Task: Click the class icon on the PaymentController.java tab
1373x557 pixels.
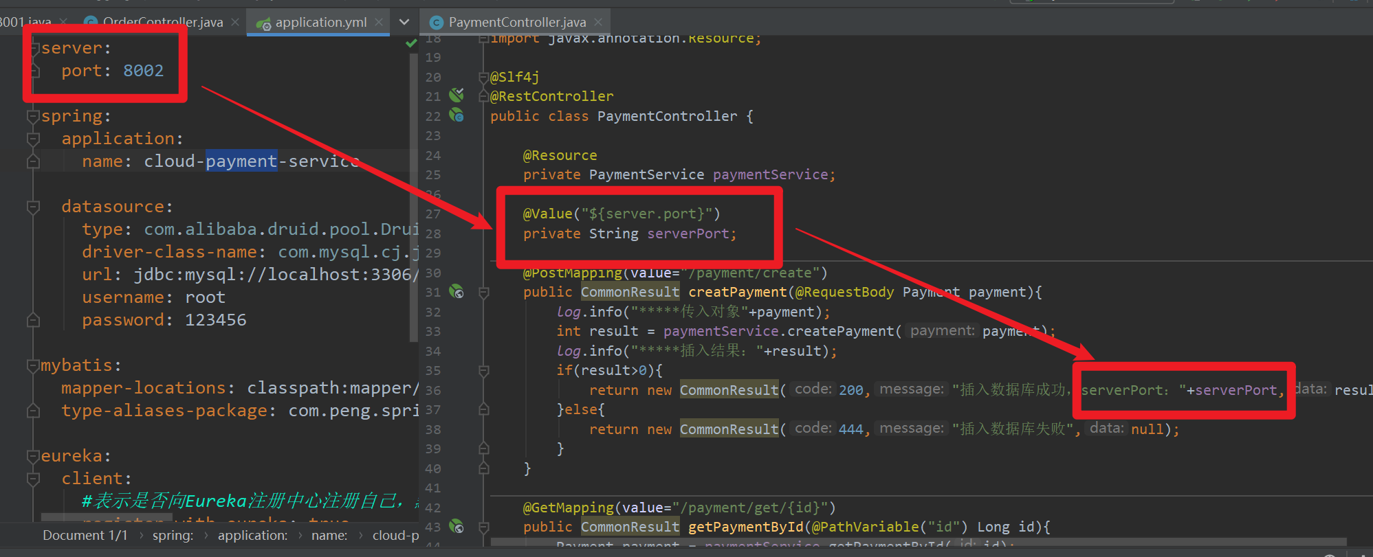Action: click(x=436, y=23)
